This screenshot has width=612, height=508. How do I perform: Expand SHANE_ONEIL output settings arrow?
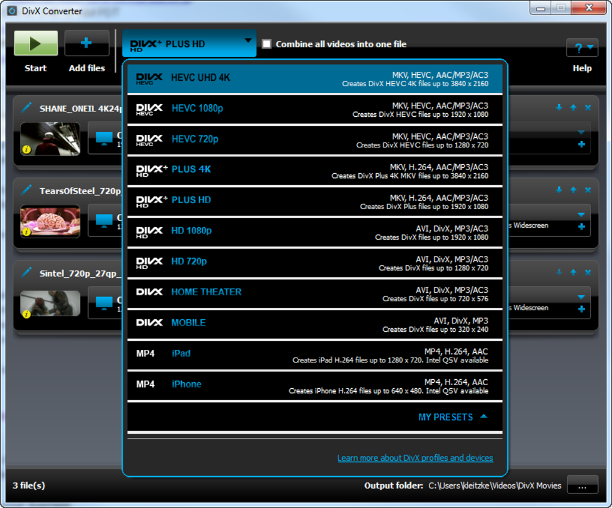click(581, 132)
